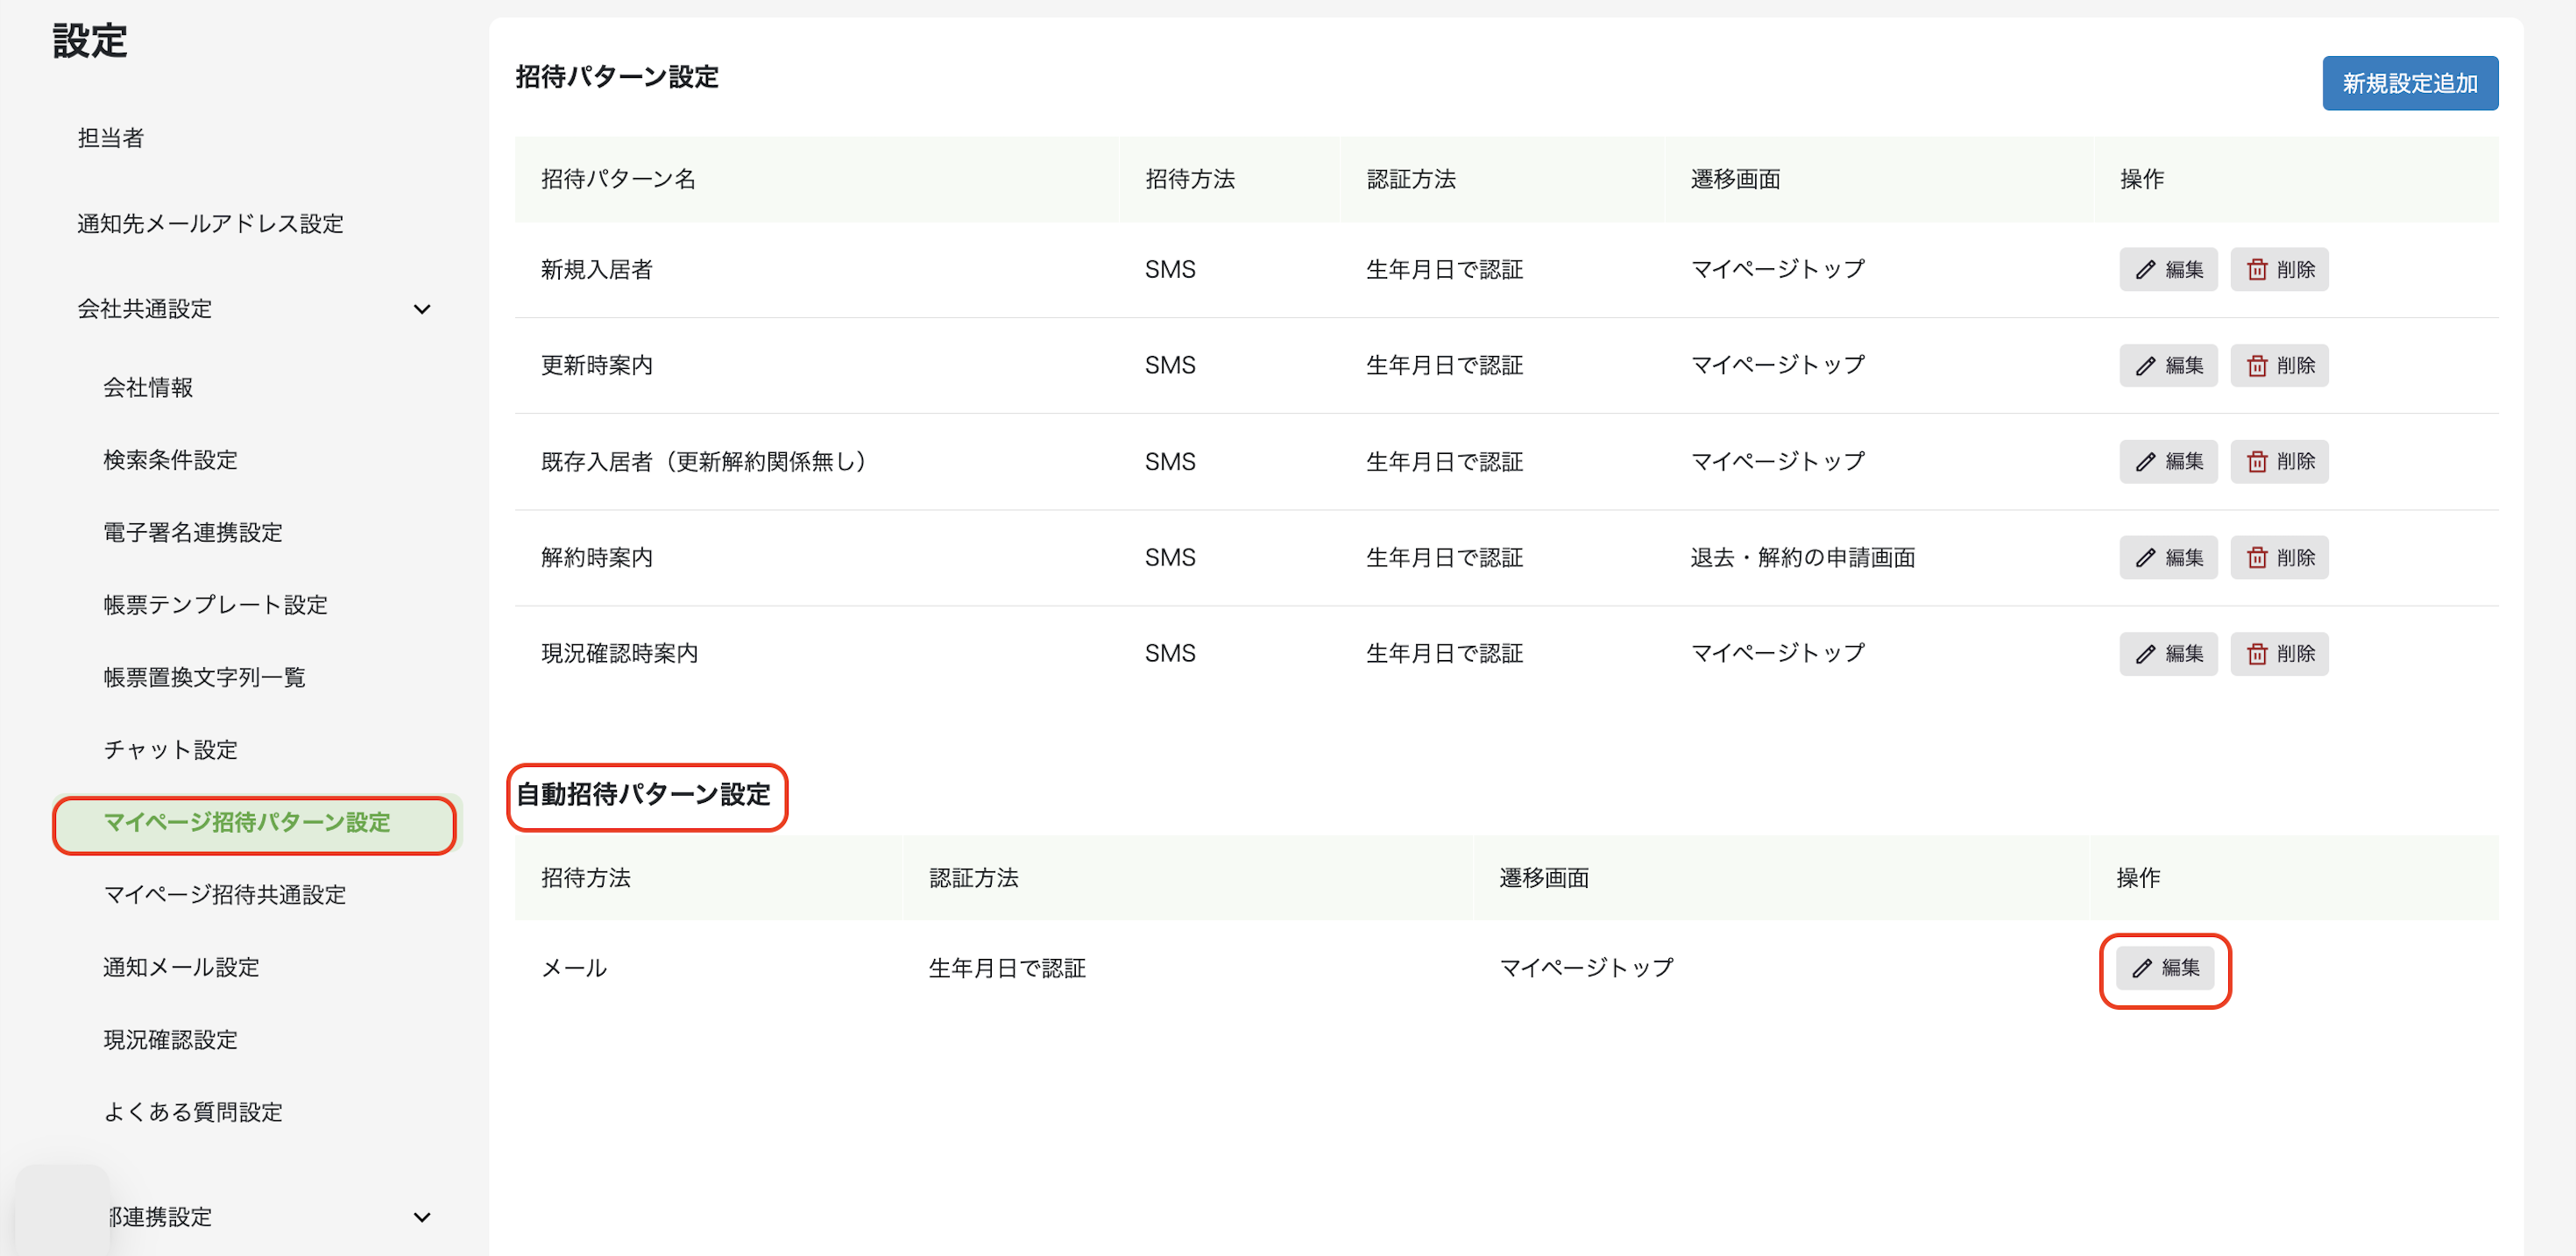Delete the 解約時案内 invitation pattern
The image size is (2576, 1256).
pyautogui.click(x=2278, y=557)
